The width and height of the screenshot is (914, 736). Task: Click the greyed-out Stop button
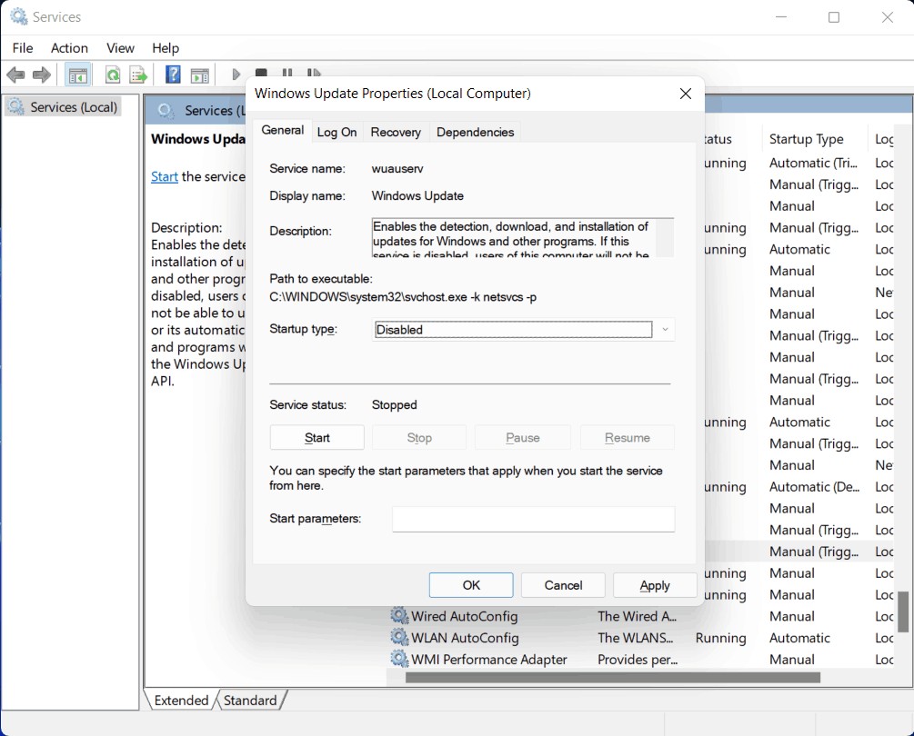point(419,438)
